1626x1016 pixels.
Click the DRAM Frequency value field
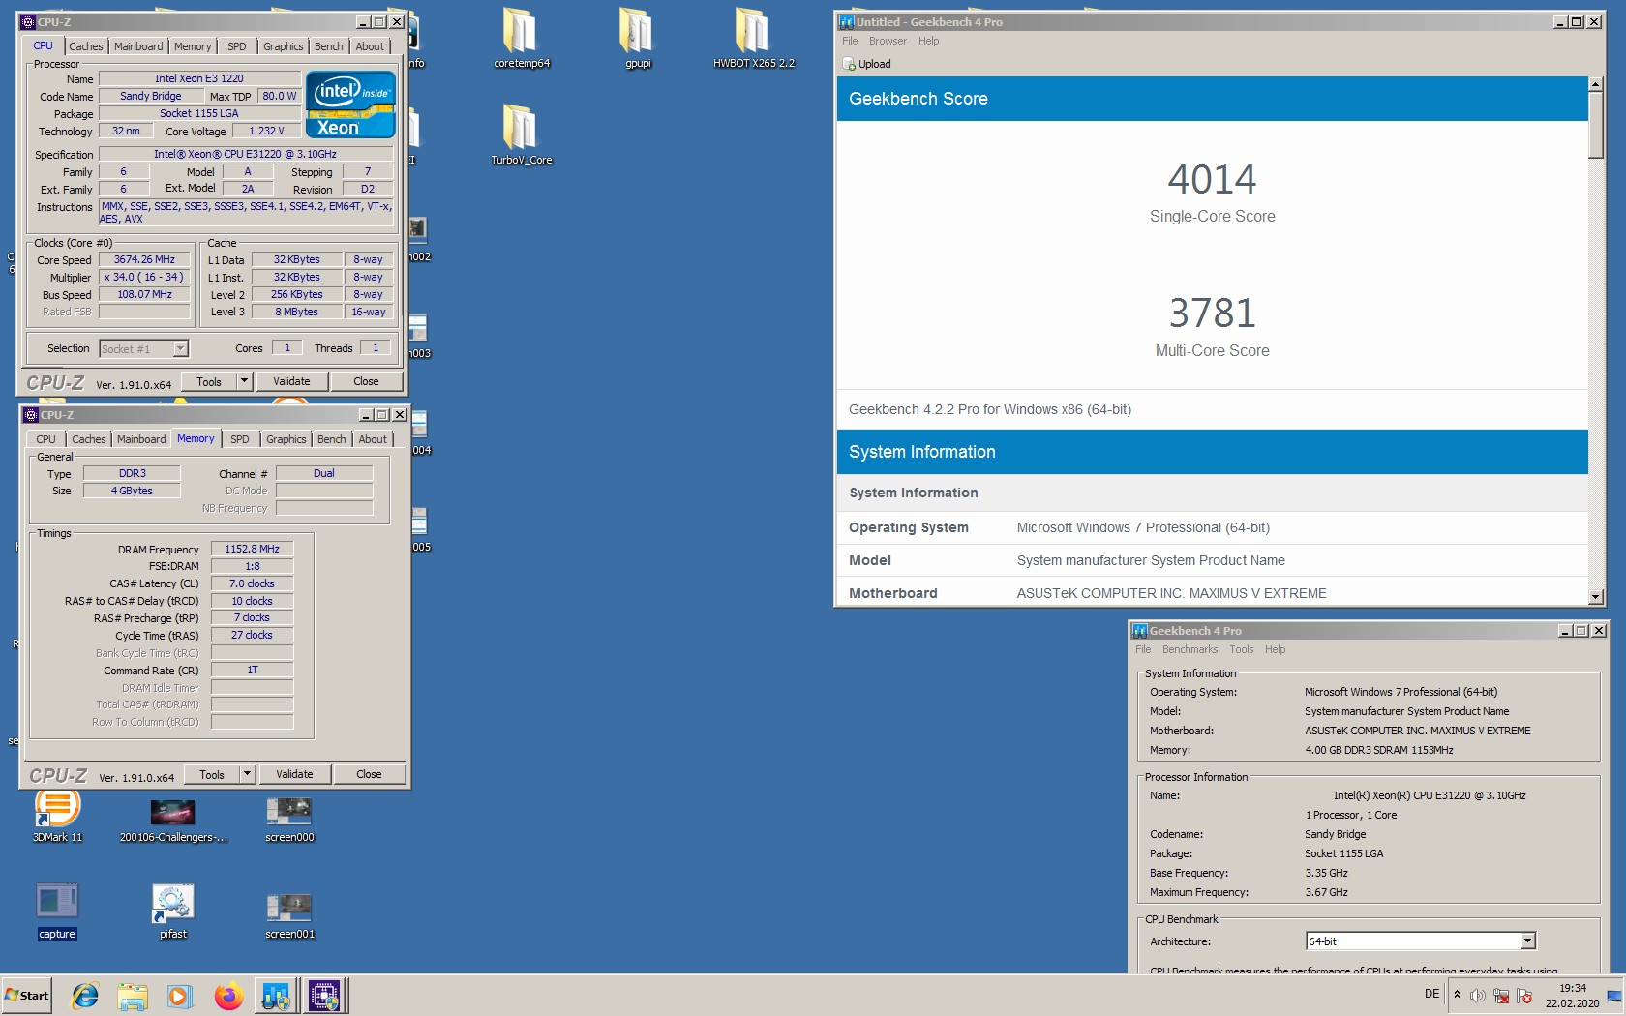pyautogui.click(x=252, y=549)
